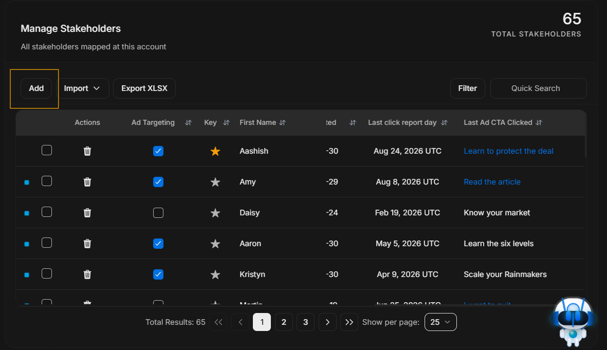Screen dimensions: 607x350
Task: Click 'Aug 24, 2026 UTC' date cell
Action: (407, 151)
